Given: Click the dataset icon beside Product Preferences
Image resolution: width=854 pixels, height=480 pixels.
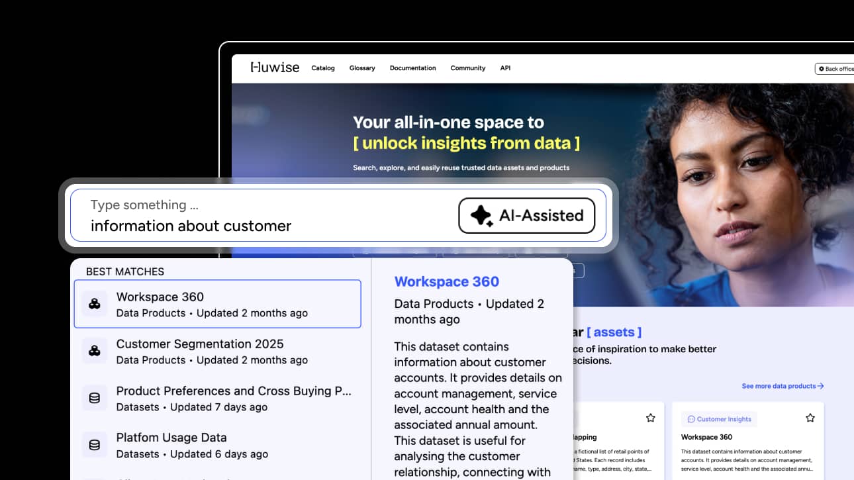Looking at the screenshot, I should pyautogui.click(x=95, y=398).
